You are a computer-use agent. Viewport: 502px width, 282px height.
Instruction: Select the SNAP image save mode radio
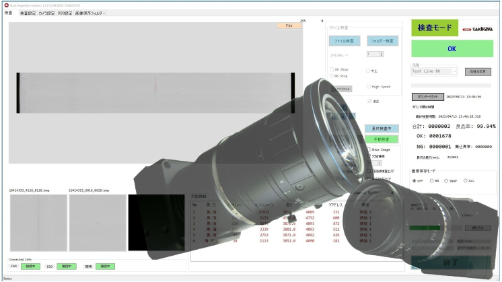446,181
